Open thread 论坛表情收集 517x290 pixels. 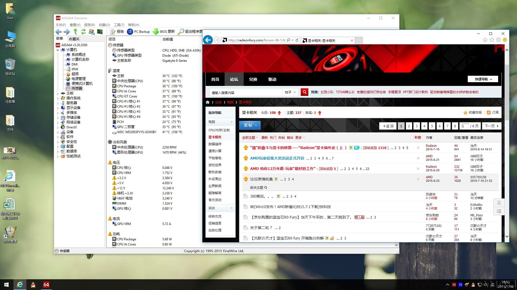261,179
